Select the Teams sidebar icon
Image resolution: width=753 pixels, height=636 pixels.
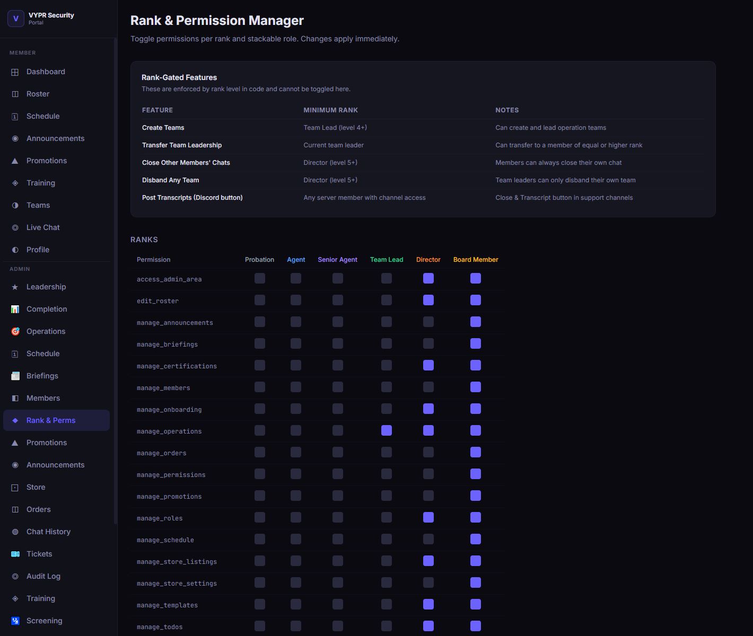pos(15,206)
